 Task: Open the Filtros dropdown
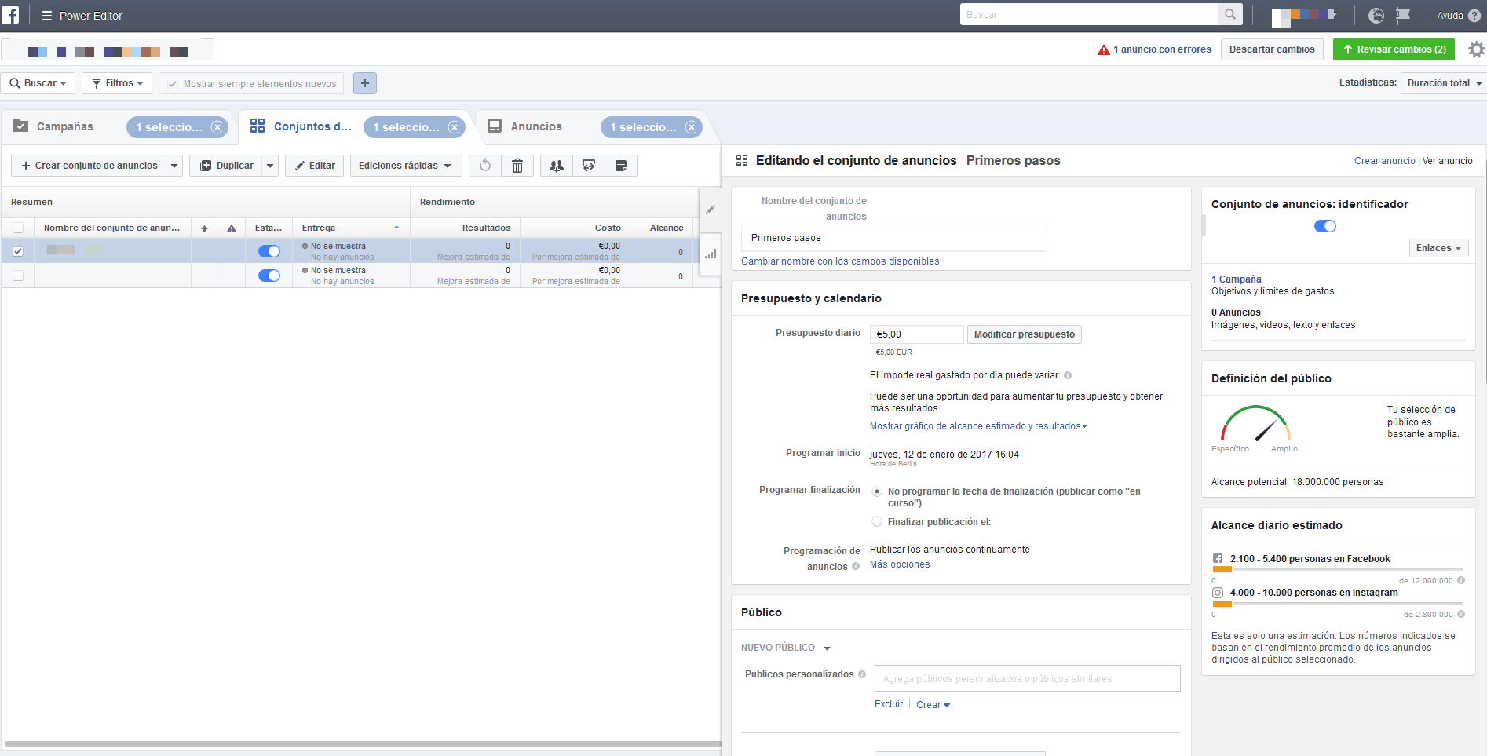coord(117,83)
